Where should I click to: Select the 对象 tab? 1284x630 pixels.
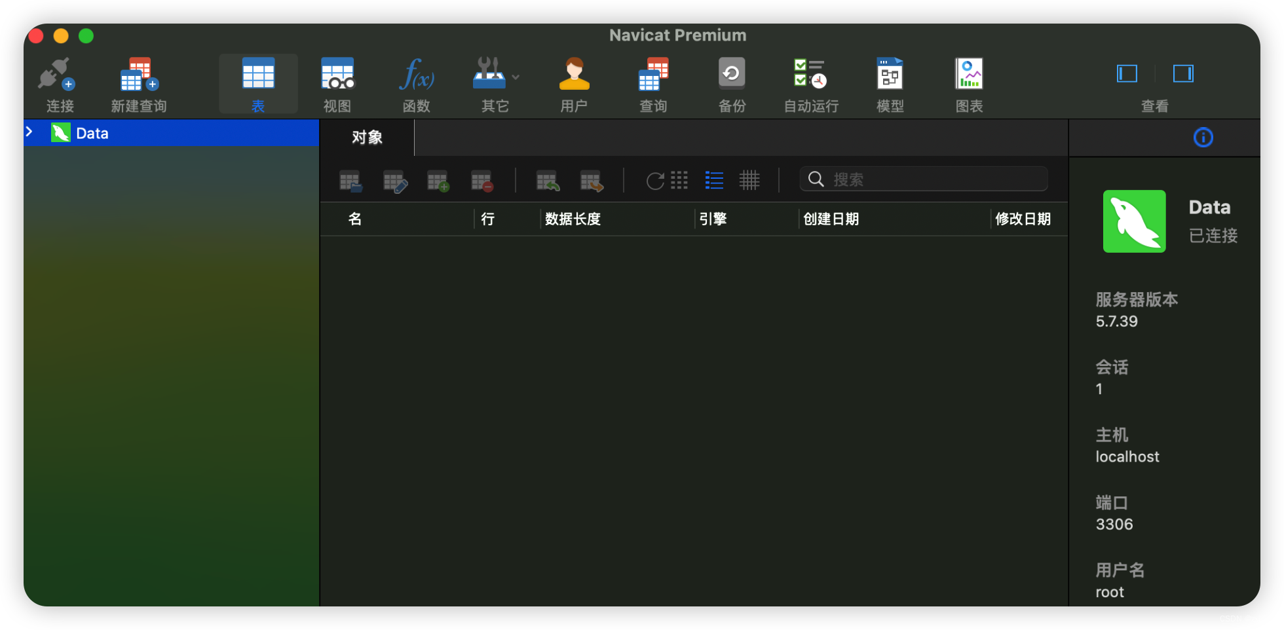(367, 138)
